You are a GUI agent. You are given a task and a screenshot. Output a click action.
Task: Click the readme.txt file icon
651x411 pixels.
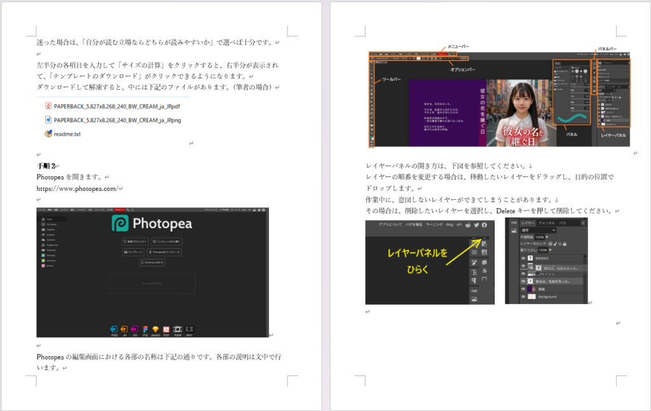pyautogui.click(x=48, y=134)
